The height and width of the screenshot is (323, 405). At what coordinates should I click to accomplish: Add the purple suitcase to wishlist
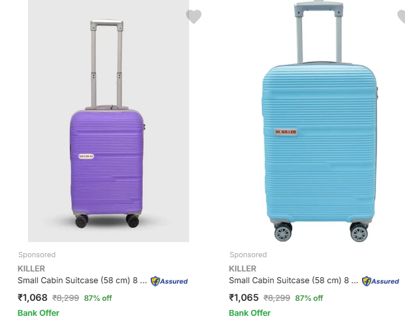coord(194,16)
